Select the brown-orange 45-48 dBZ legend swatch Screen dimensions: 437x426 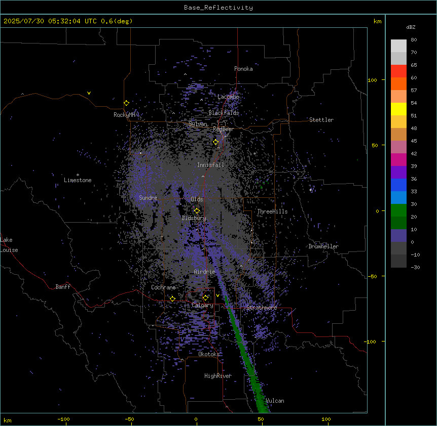[x=398, y=134]
